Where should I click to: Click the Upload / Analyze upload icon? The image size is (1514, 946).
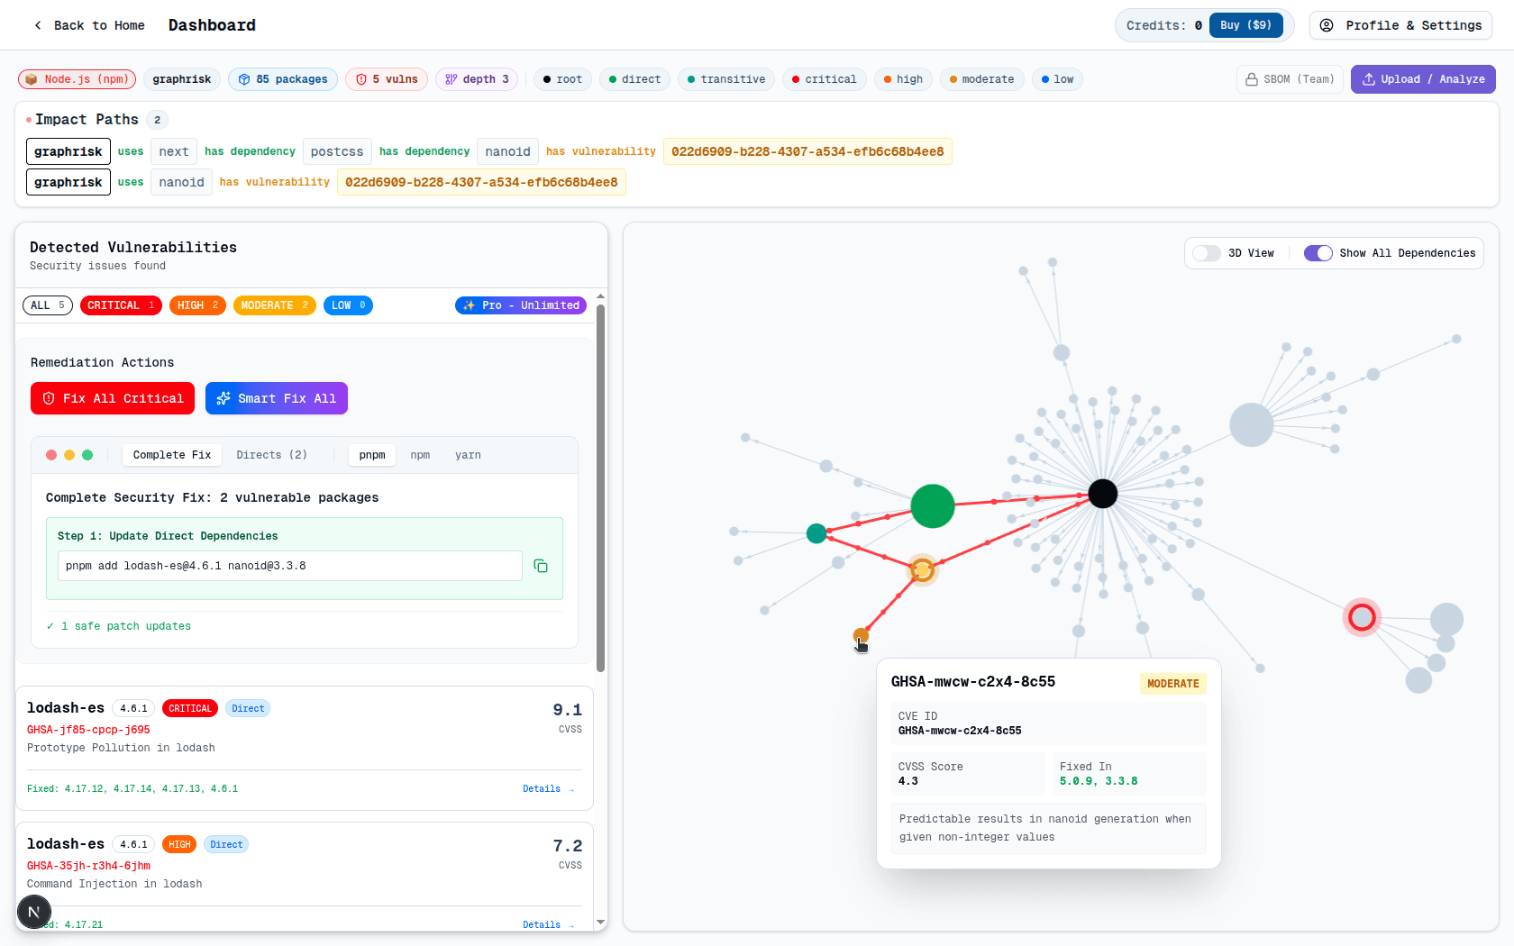tap(1369, 79)
